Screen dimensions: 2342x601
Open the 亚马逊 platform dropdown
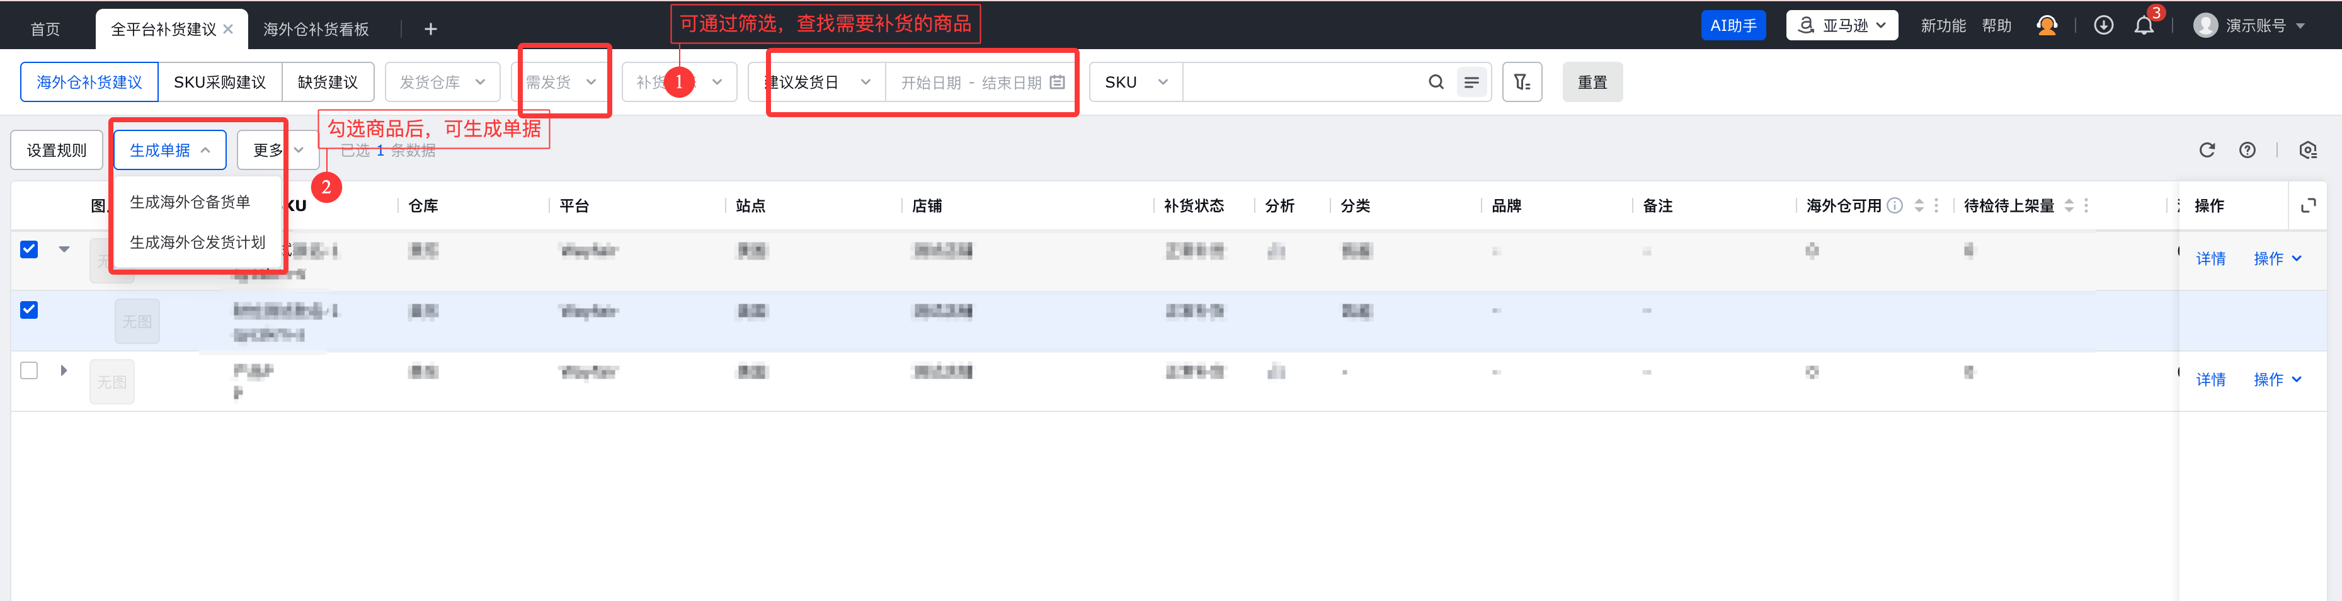click(1841, 25)
